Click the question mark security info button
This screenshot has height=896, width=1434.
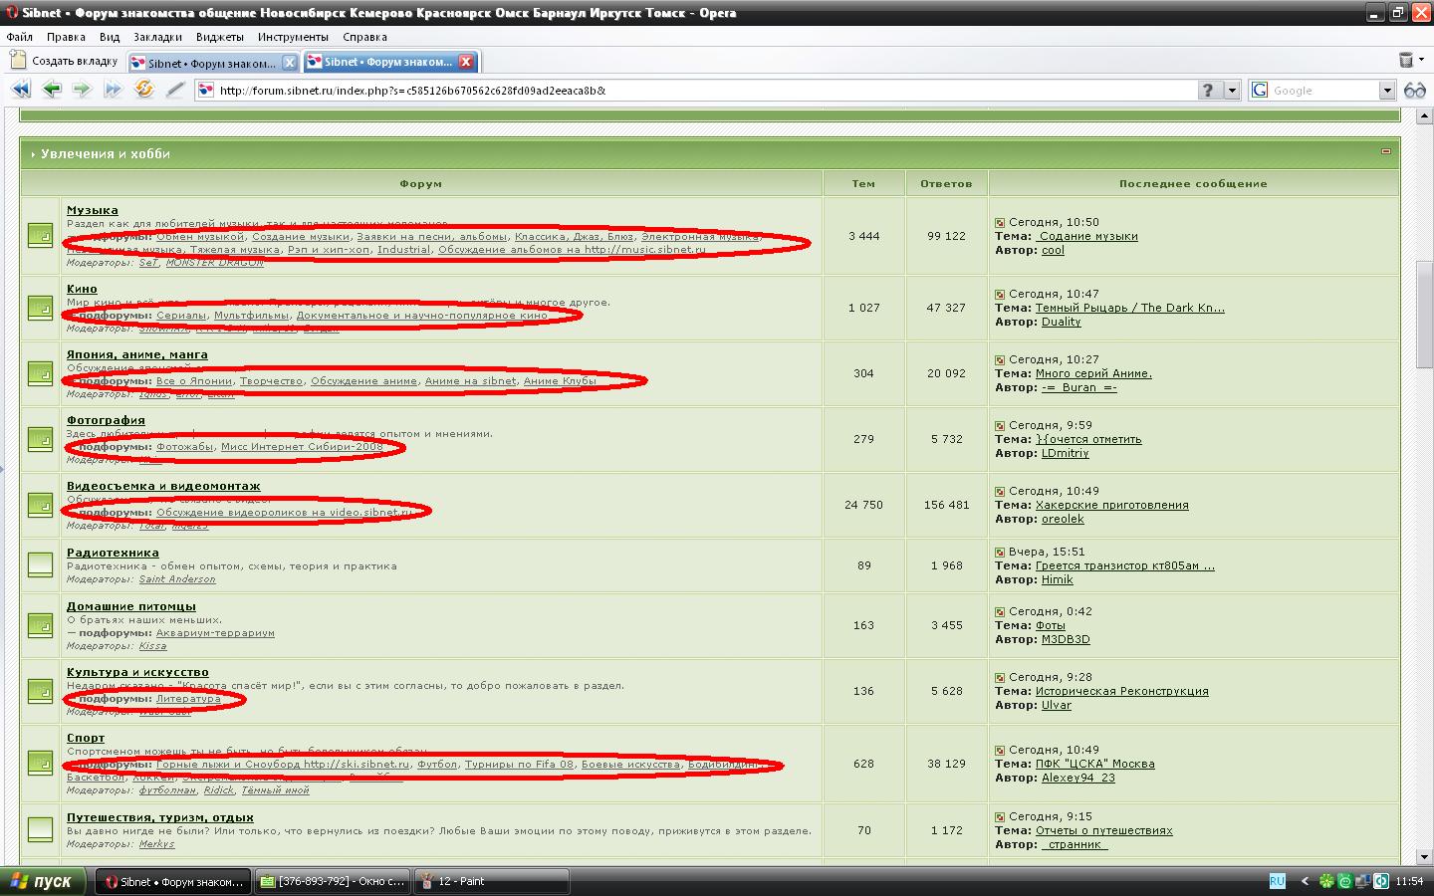(x=1209, y=91)
